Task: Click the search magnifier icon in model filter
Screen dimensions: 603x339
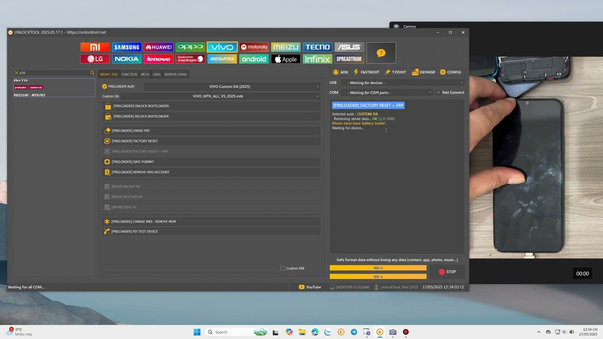Action: pyautogui.click(x=92, y=73)
